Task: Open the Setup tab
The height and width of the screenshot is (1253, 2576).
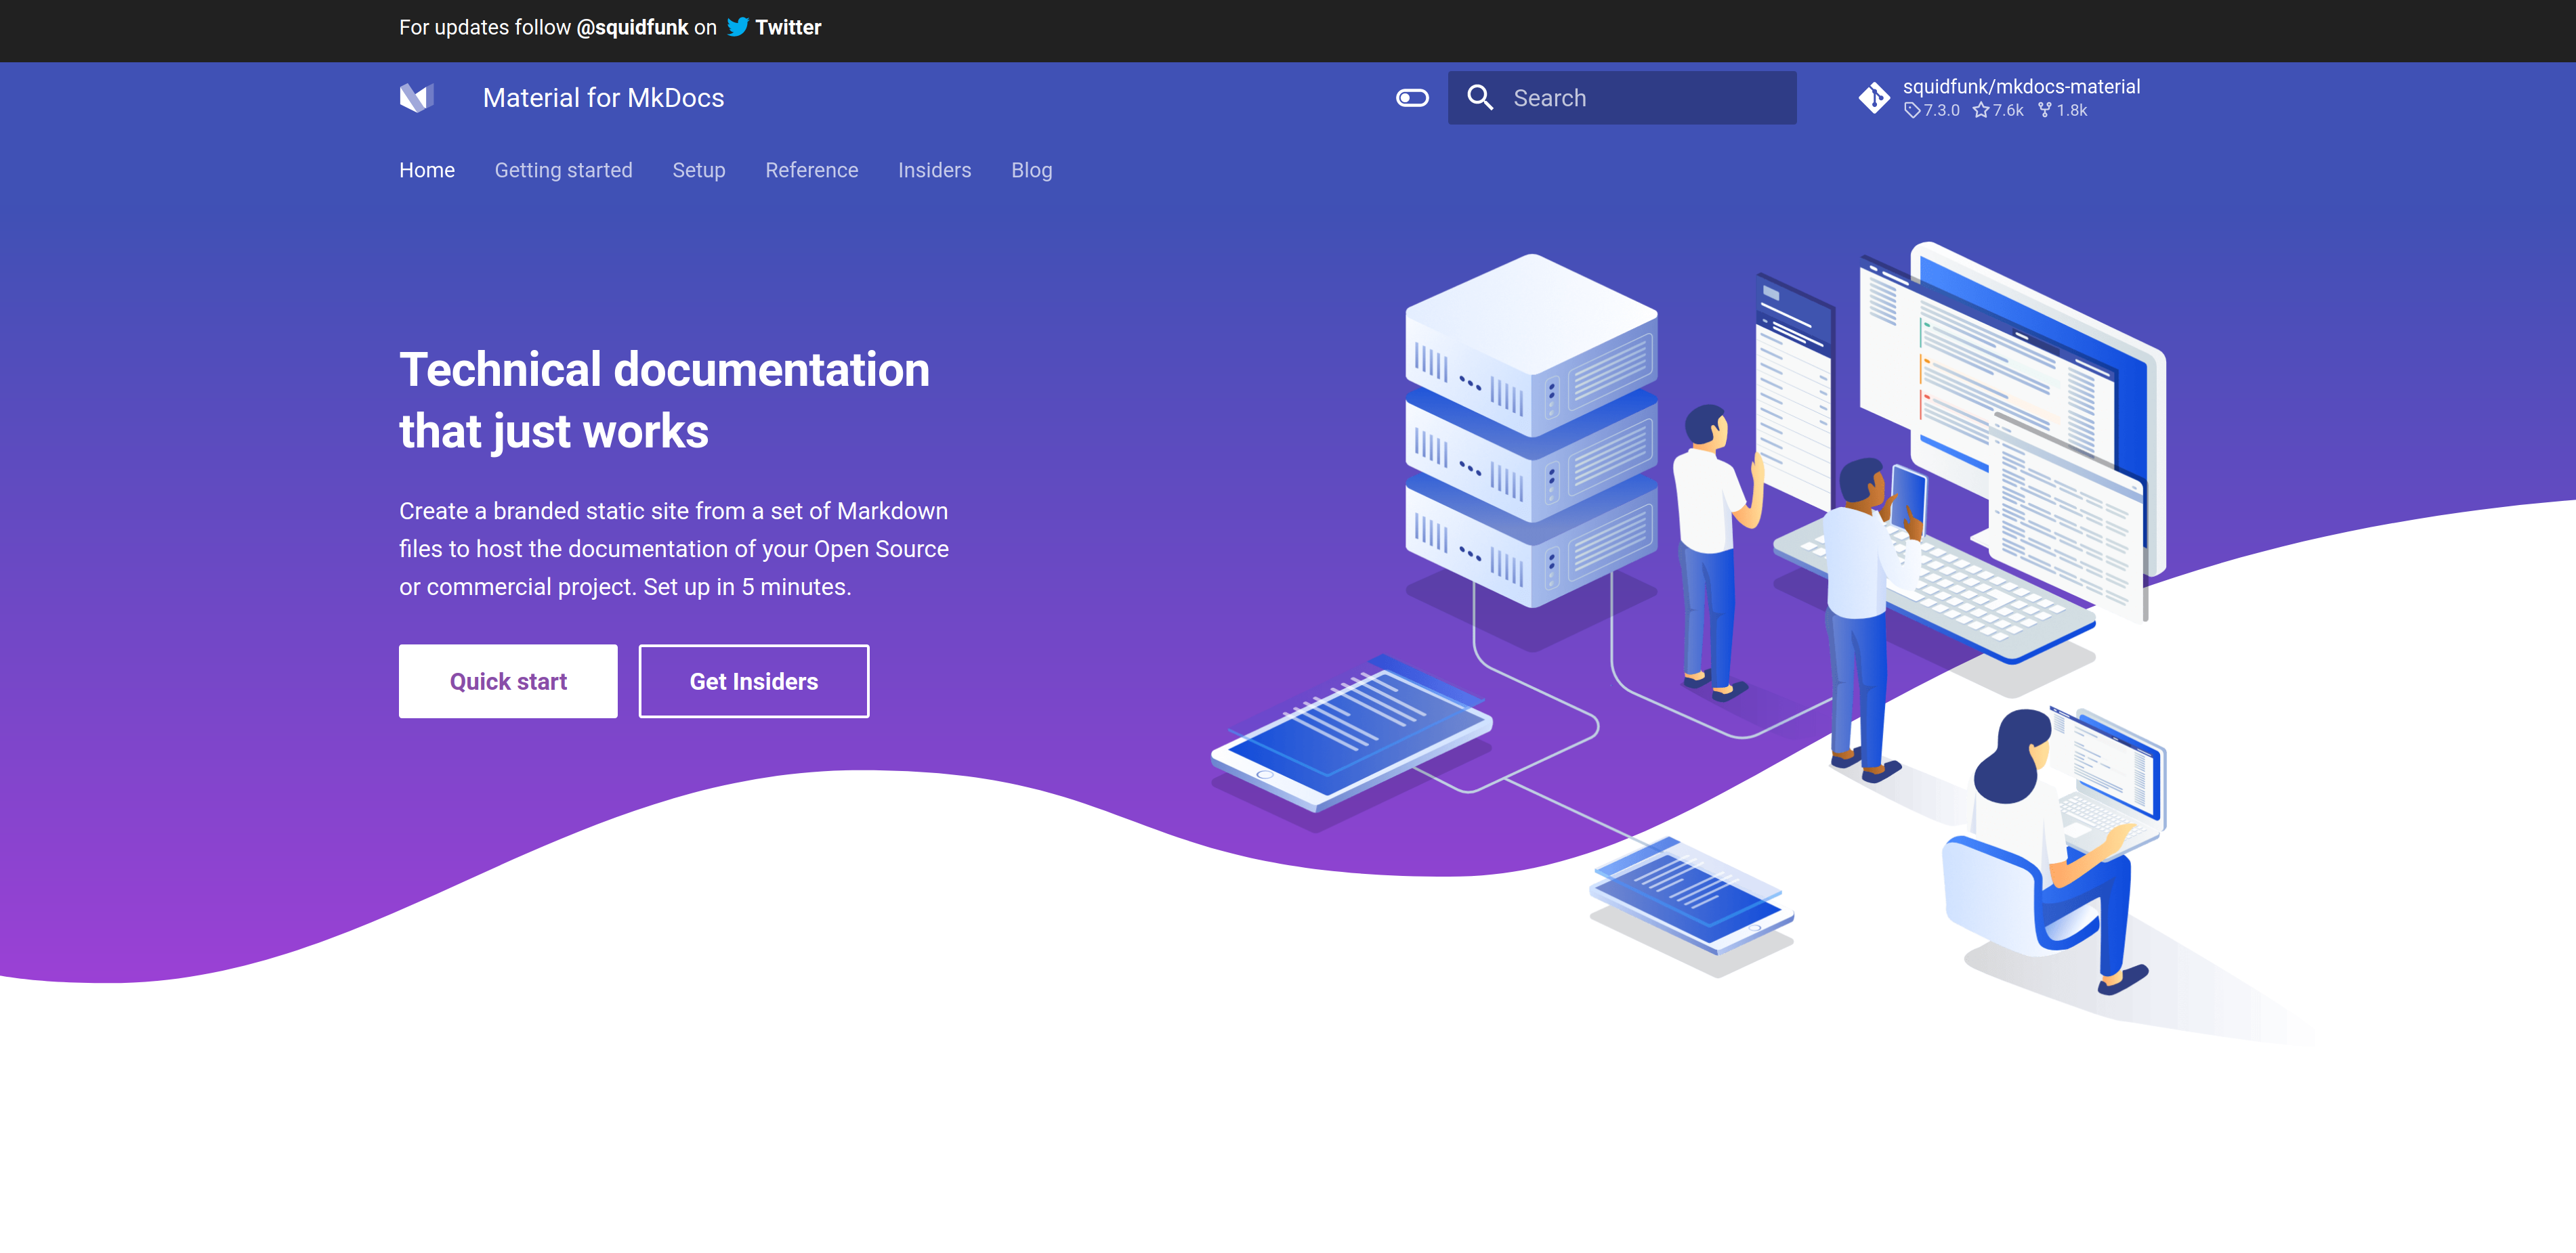Action: click(699, 170)
